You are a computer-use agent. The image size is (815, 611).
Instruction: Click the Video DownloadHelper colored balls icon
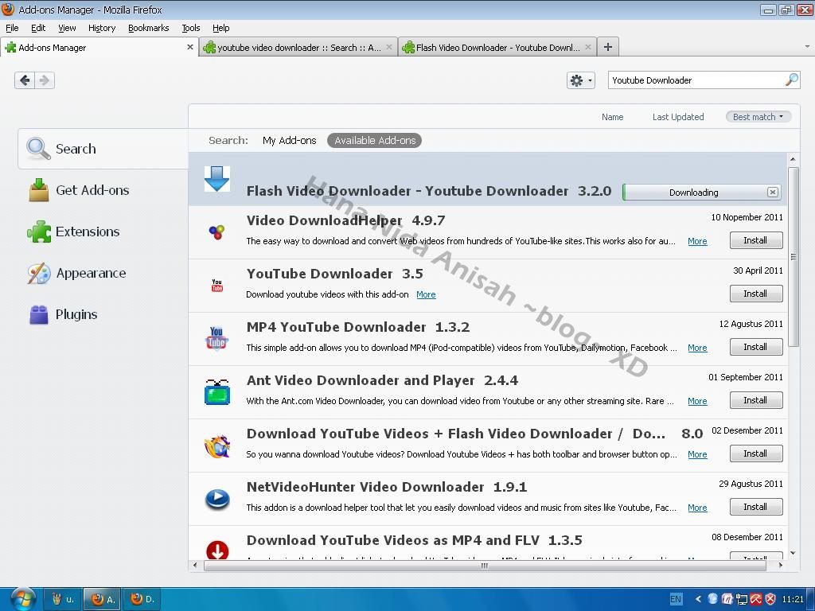click(x=216, y=232)
